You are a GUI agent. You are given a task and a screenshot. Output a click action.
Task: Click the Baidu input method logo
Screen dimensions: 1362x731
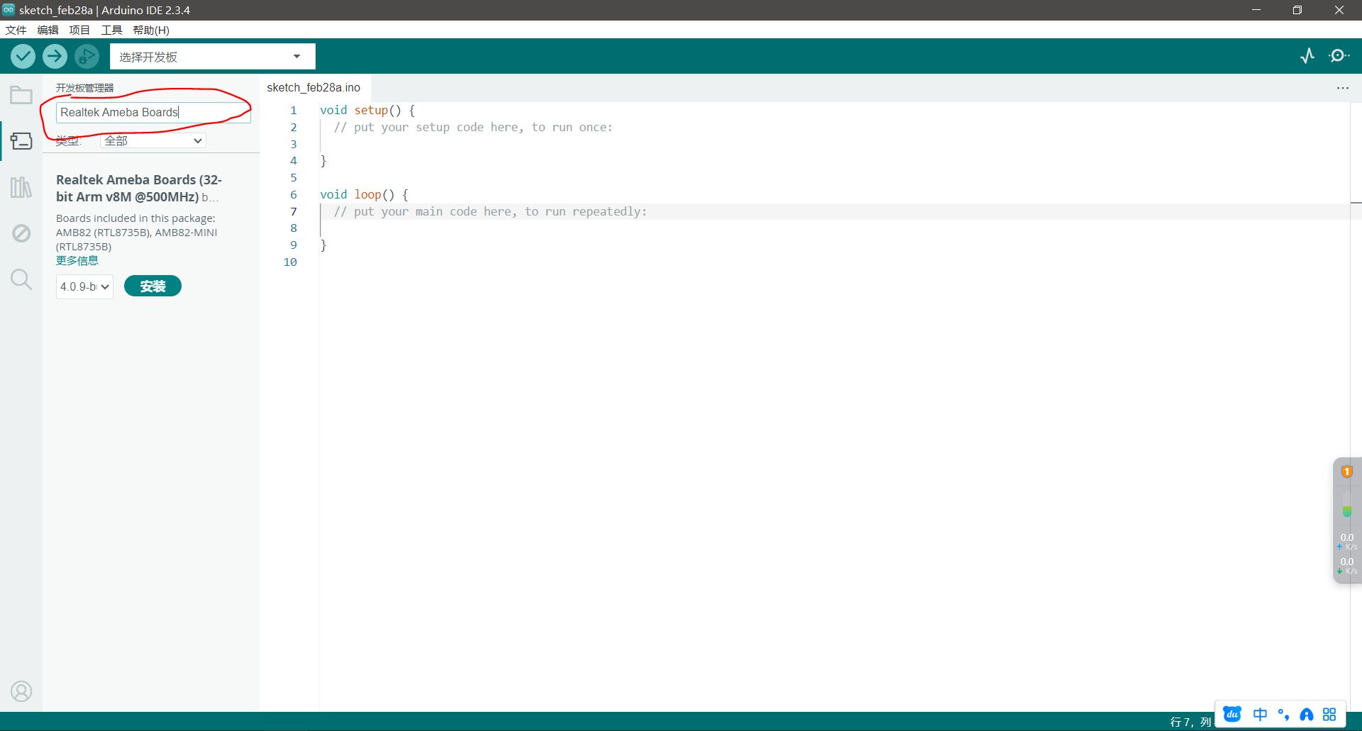click(1232, 714)
